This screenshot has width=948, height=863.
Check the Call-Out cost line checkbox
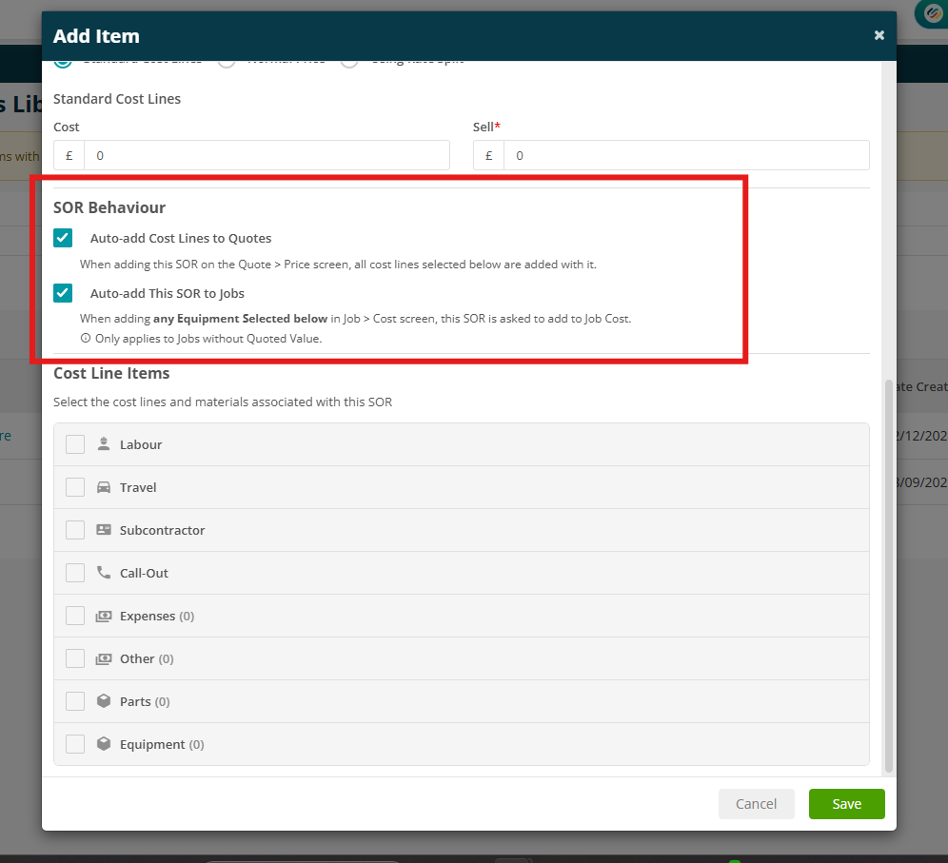tap(75, 573)
